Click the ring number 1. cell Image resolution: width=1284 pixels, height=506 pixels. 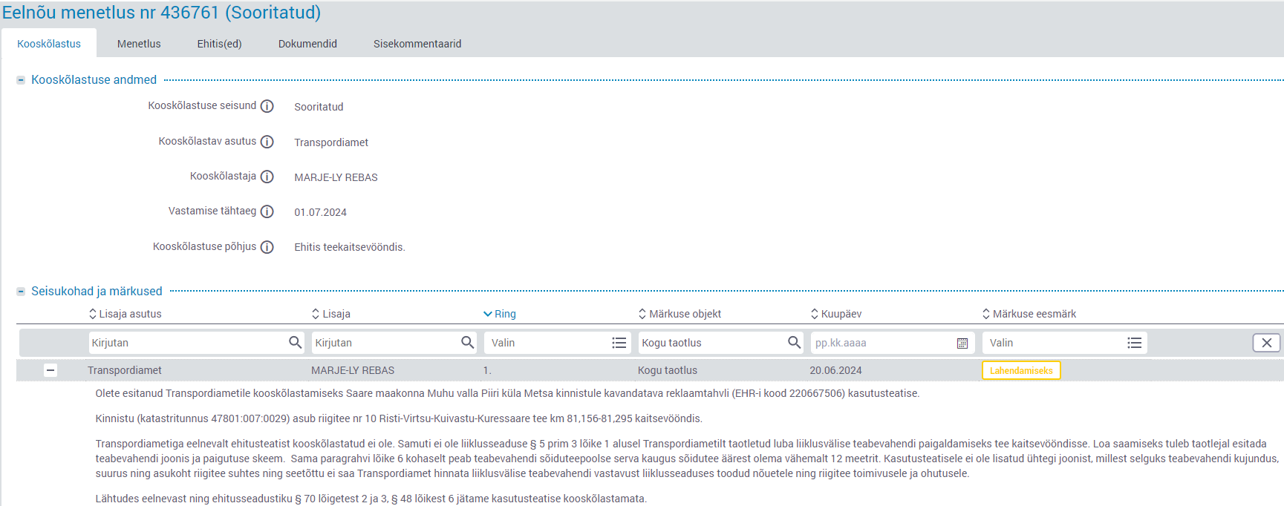pyautogui.click(x=487, y=370)
